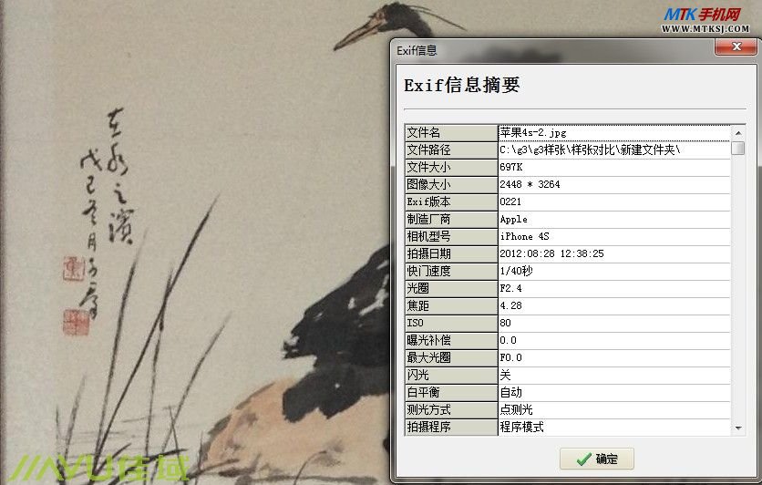The height and width of the screenshot is (485, 762).
Task: Click scrollbar down arrow in Exif table
Action: coord(738,428)
